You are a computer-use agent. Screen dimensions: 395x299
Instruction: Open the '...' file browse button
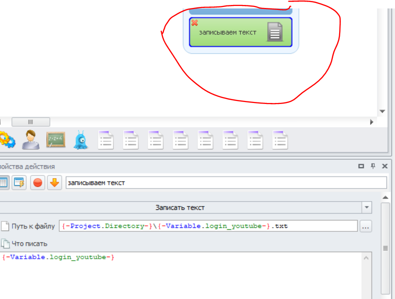(x=366, y=226)
